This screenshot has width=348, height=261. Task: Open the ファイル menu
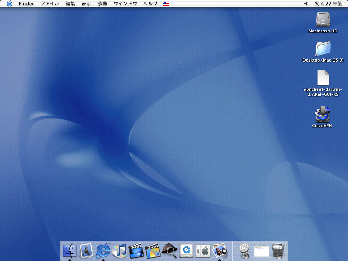coord(50,4)
